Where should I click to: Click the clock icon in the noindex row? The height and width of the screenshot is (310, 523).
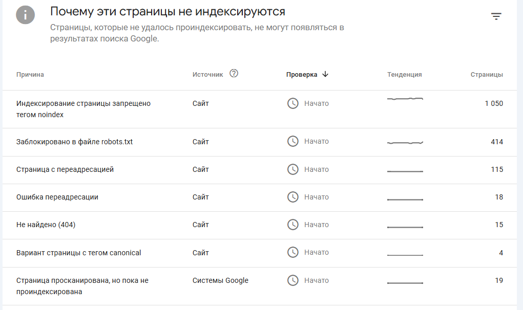(292, 103)
